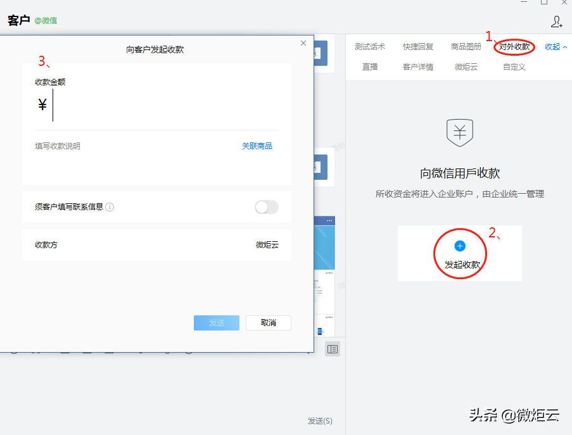Click the blue plus circle to 发起收款

(459, 246)
